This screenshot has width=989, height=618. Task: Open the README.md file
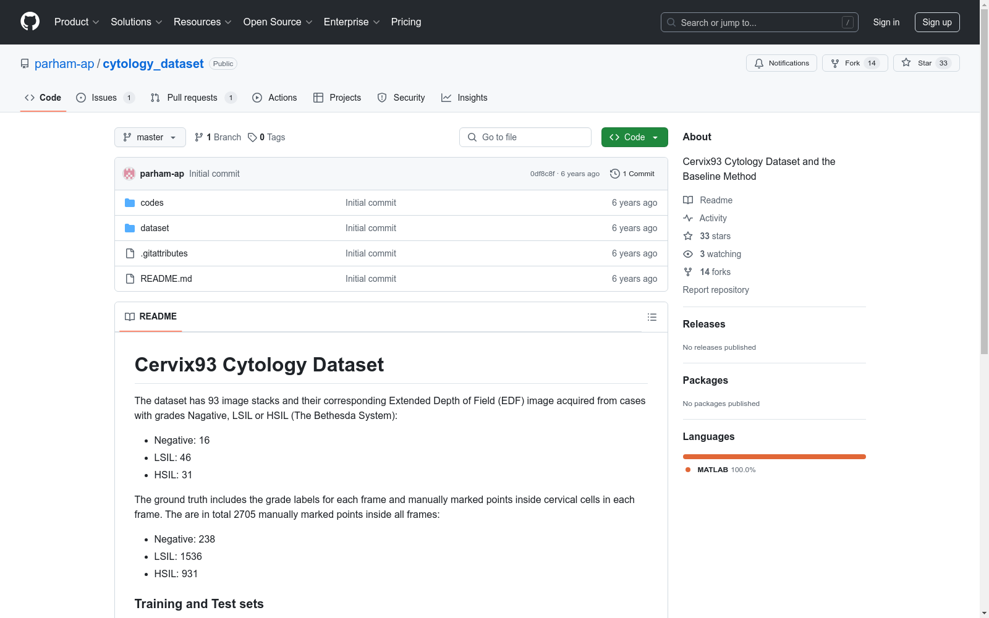point(166,279)
